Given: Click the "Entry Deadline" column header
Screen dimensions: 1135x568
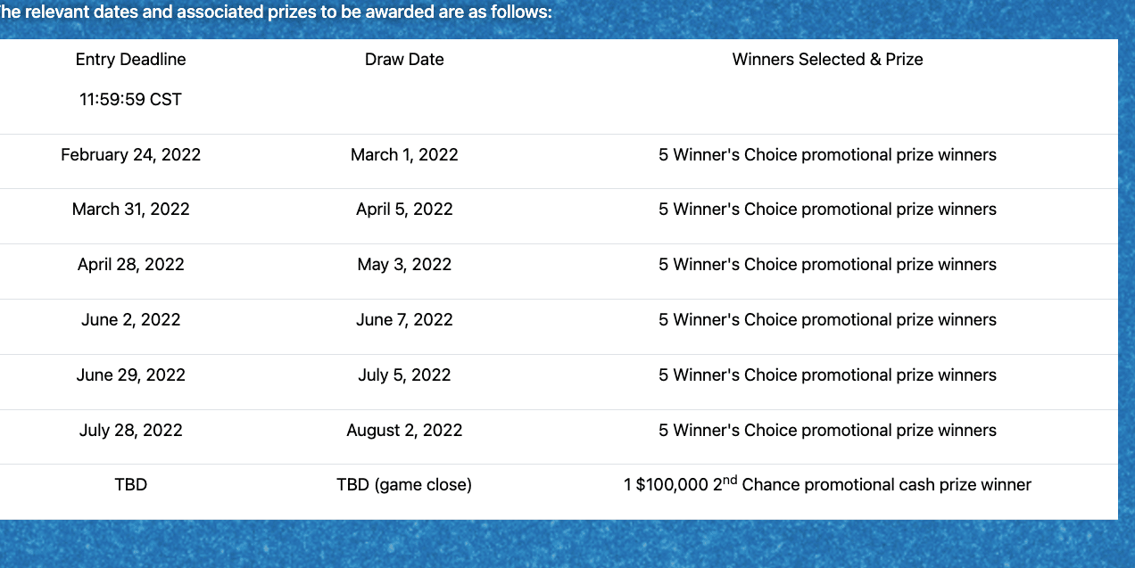Looking at the screenshot, I should (130, 60).
